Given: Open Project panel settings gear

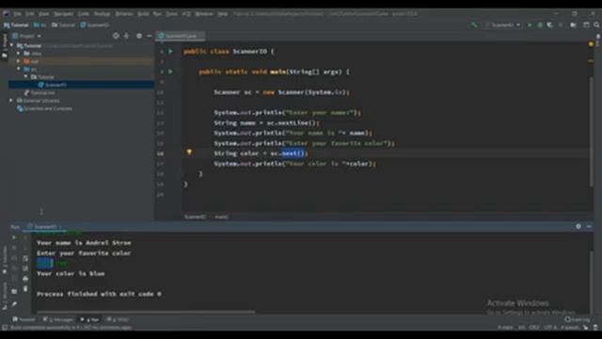Looking at the screenshot, I should [139, 36].
